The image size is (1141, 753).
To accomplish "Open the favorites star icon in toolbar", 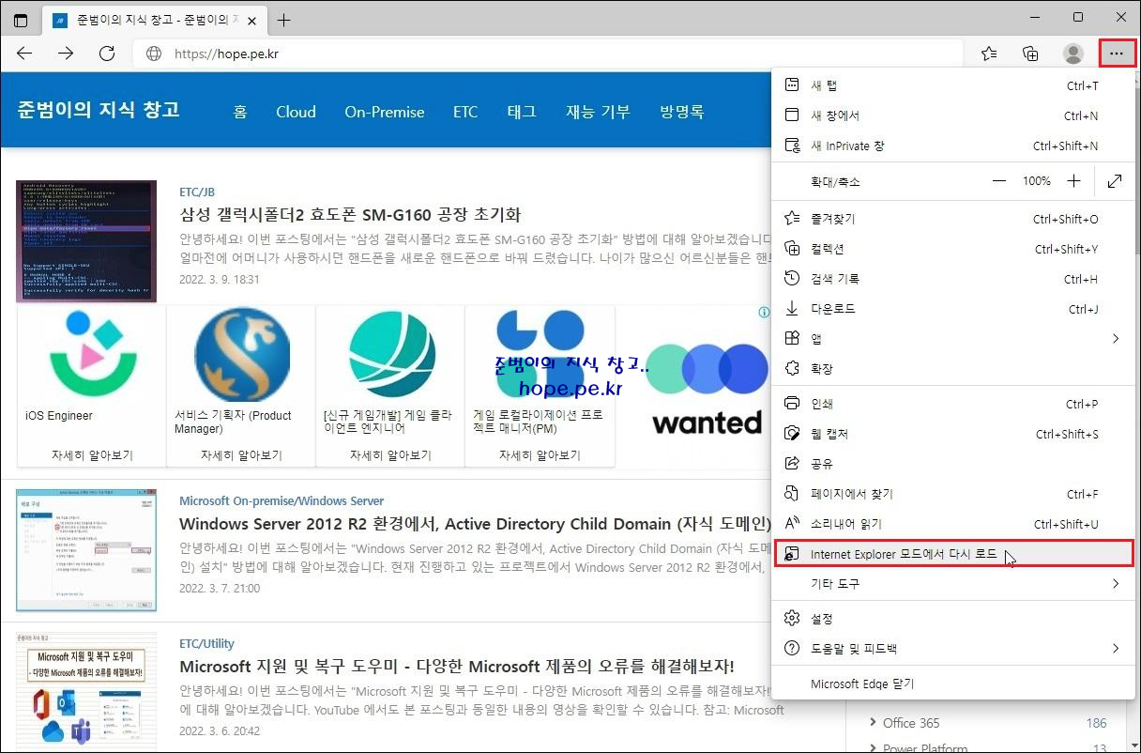I will [x=989, y=54].
